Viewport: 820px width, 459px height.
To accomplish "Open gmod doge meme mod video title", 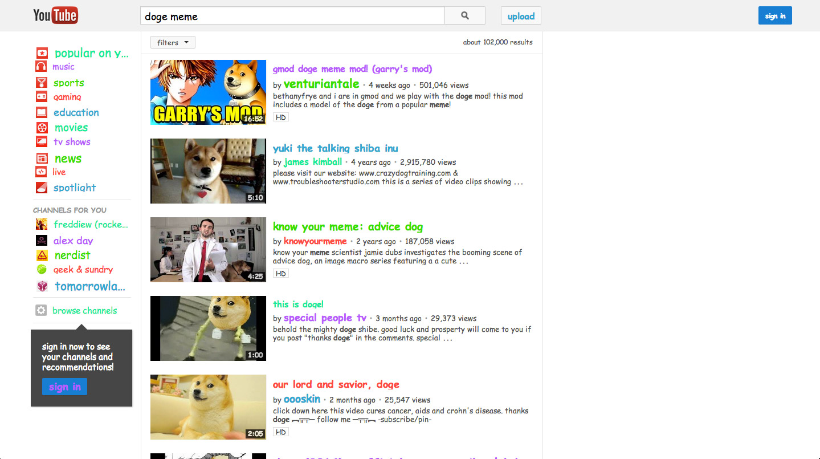I will [x=352, y=69].
